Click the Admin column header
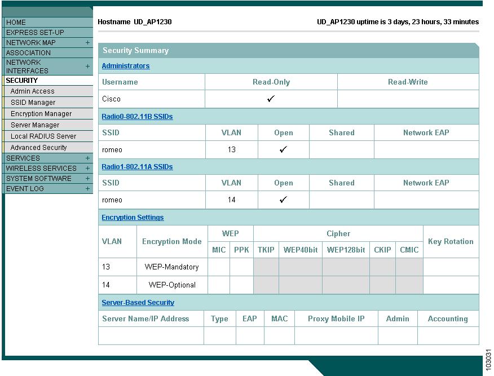 (398, 319)
